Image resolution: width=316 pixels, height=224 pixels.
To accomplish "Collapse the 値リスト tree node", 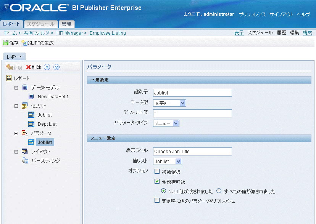I will (x=16, y=106).
